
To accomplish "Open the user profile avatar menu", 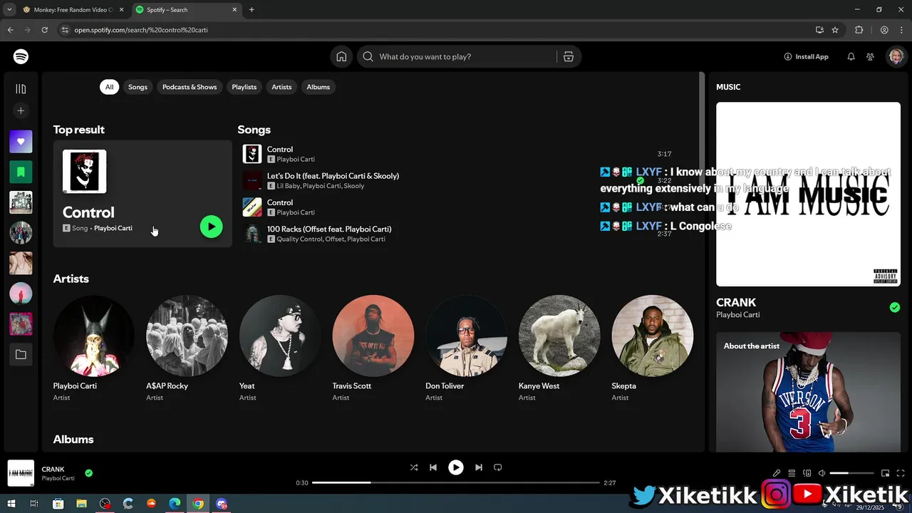I will (896, 56).
